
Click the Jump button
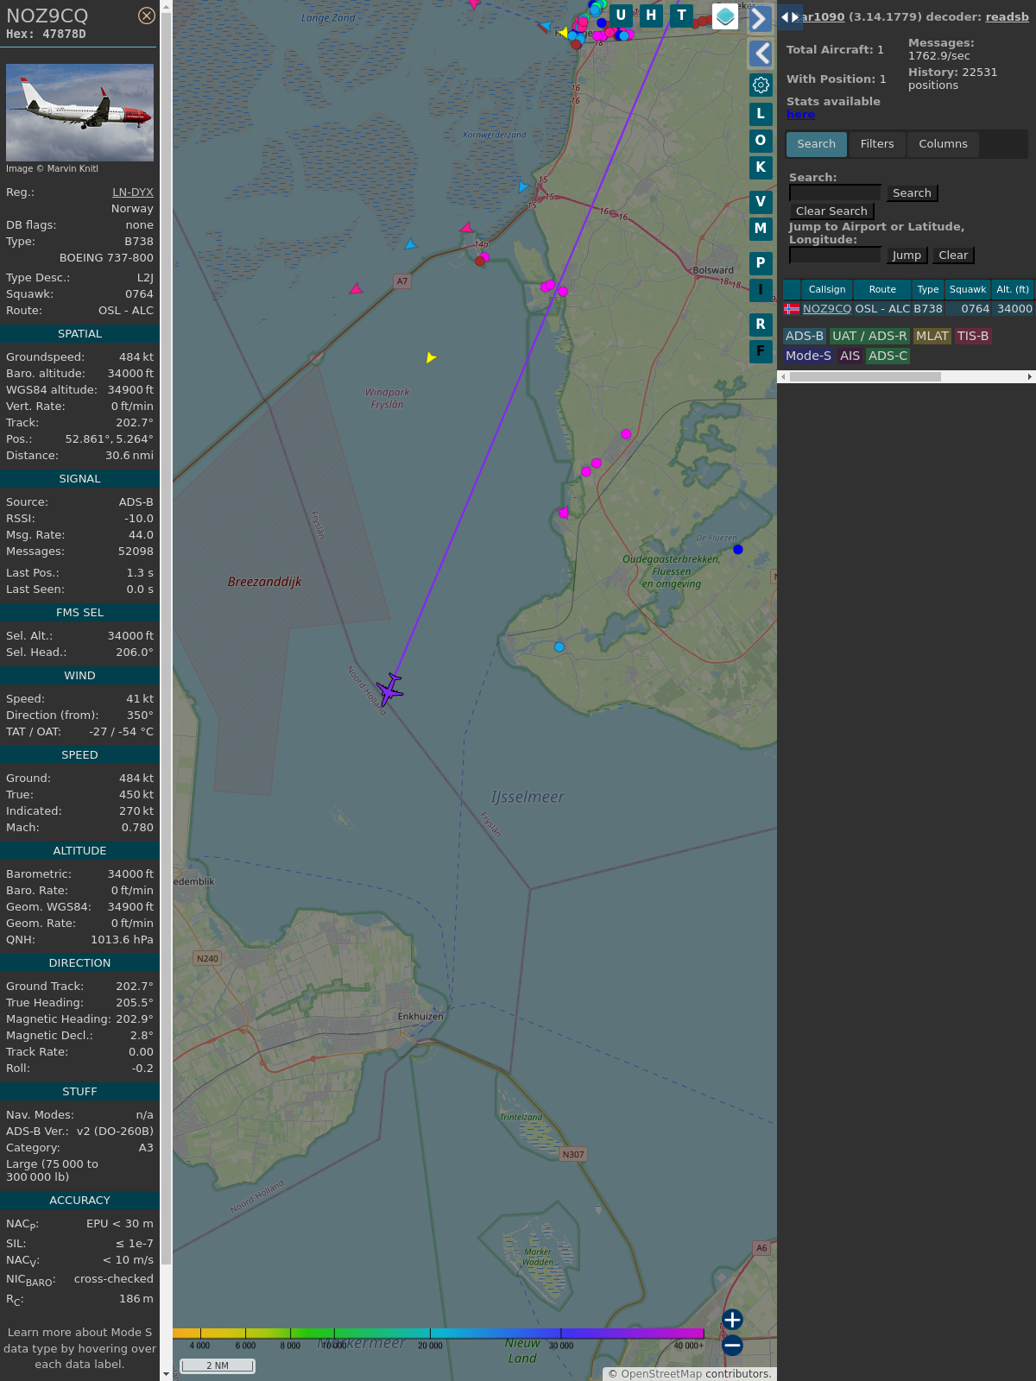coord(906,255)
